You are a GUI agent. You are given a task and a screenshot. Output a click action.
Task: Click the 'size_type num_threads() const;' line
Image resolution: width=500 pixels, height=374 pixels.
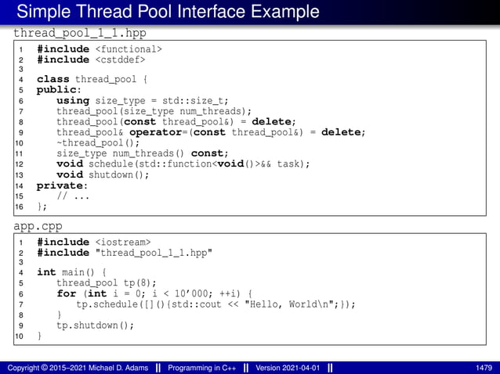point(143,153)
